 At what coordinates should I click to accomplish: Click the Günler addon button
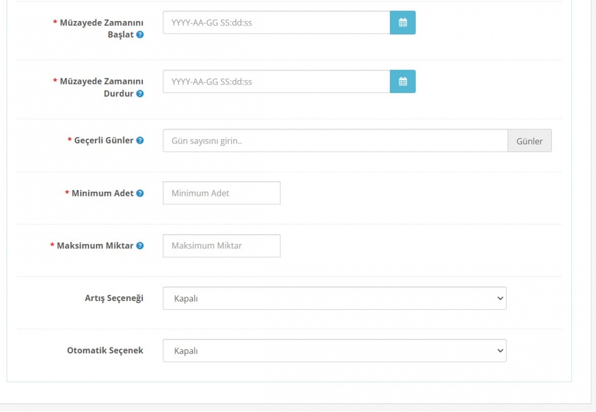[529, 141]
